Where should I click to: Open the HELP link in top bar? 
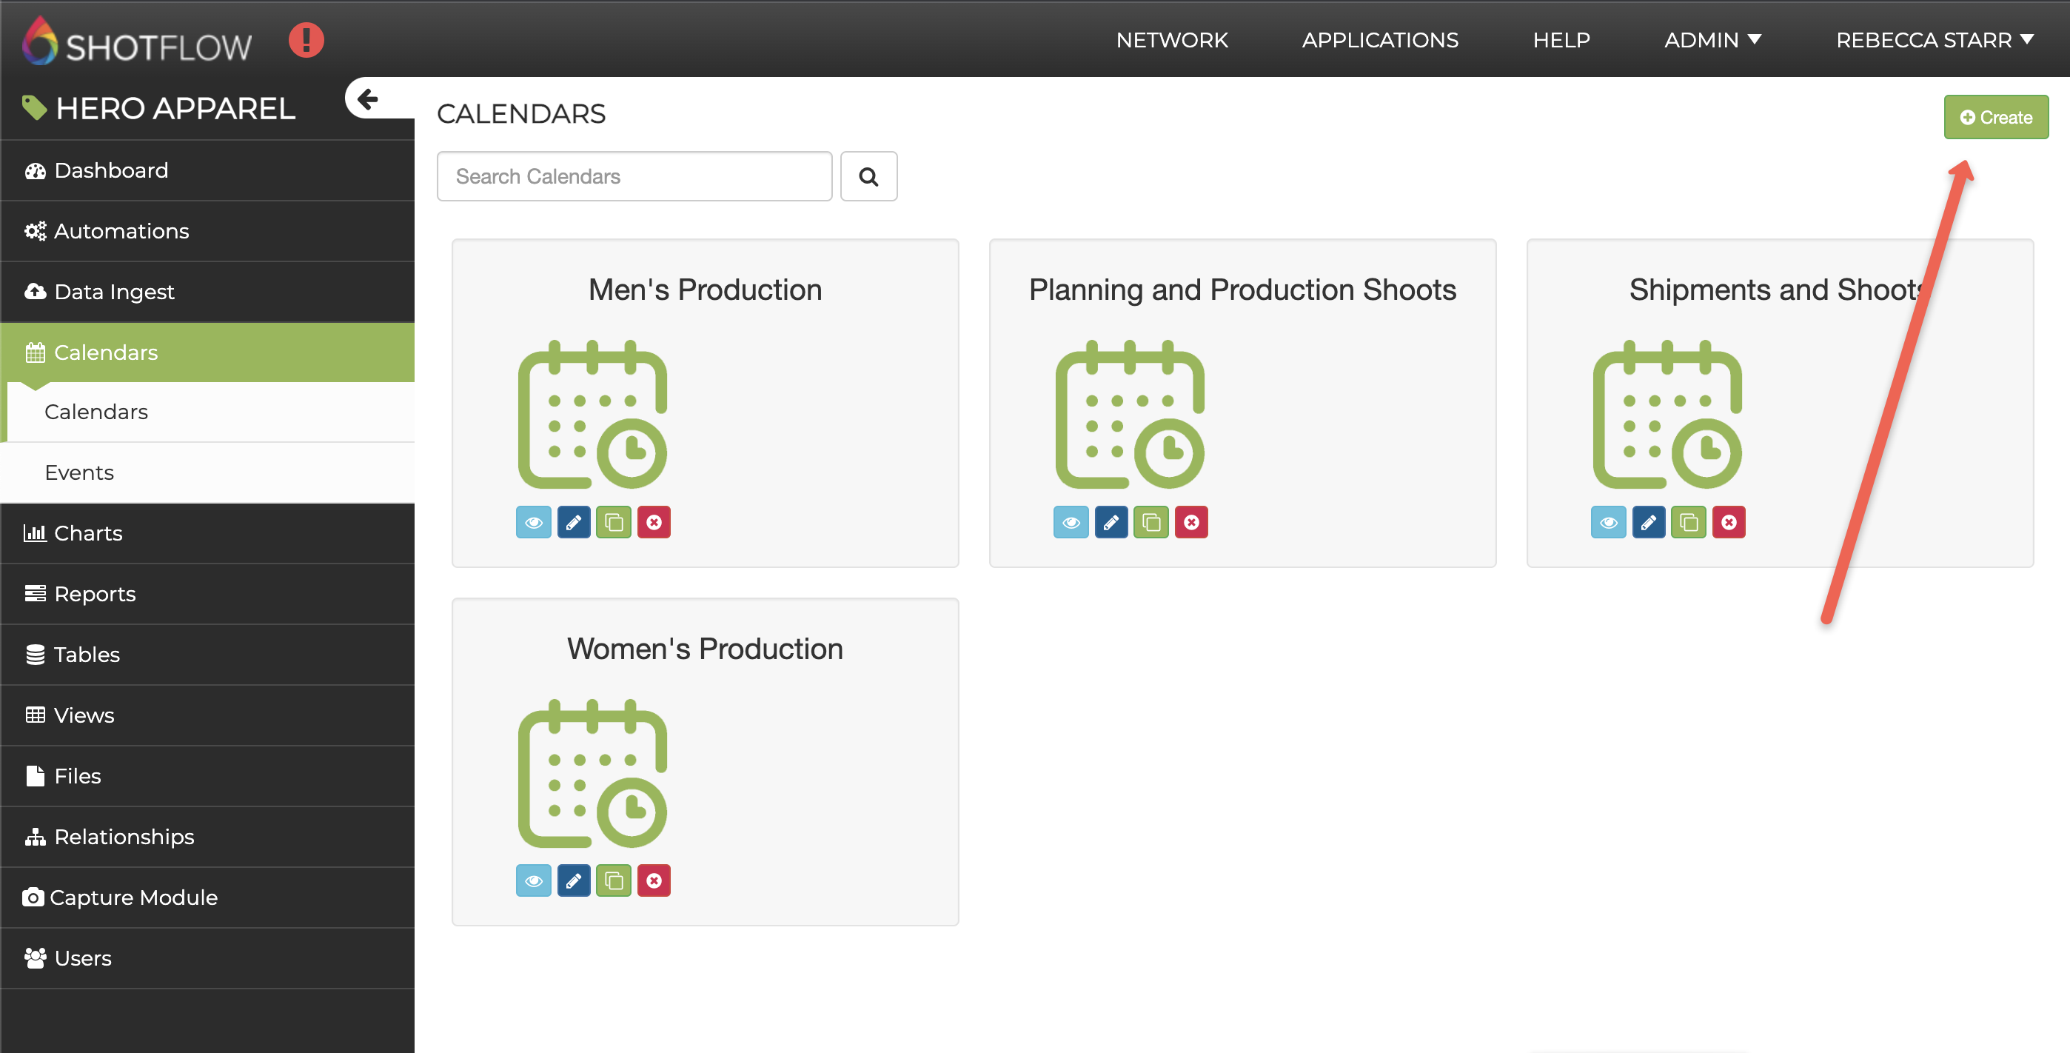coord(1561,39)
